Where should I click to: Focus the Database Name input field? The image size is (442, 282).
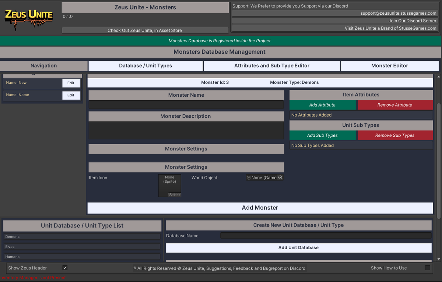[x=326, y=236]
